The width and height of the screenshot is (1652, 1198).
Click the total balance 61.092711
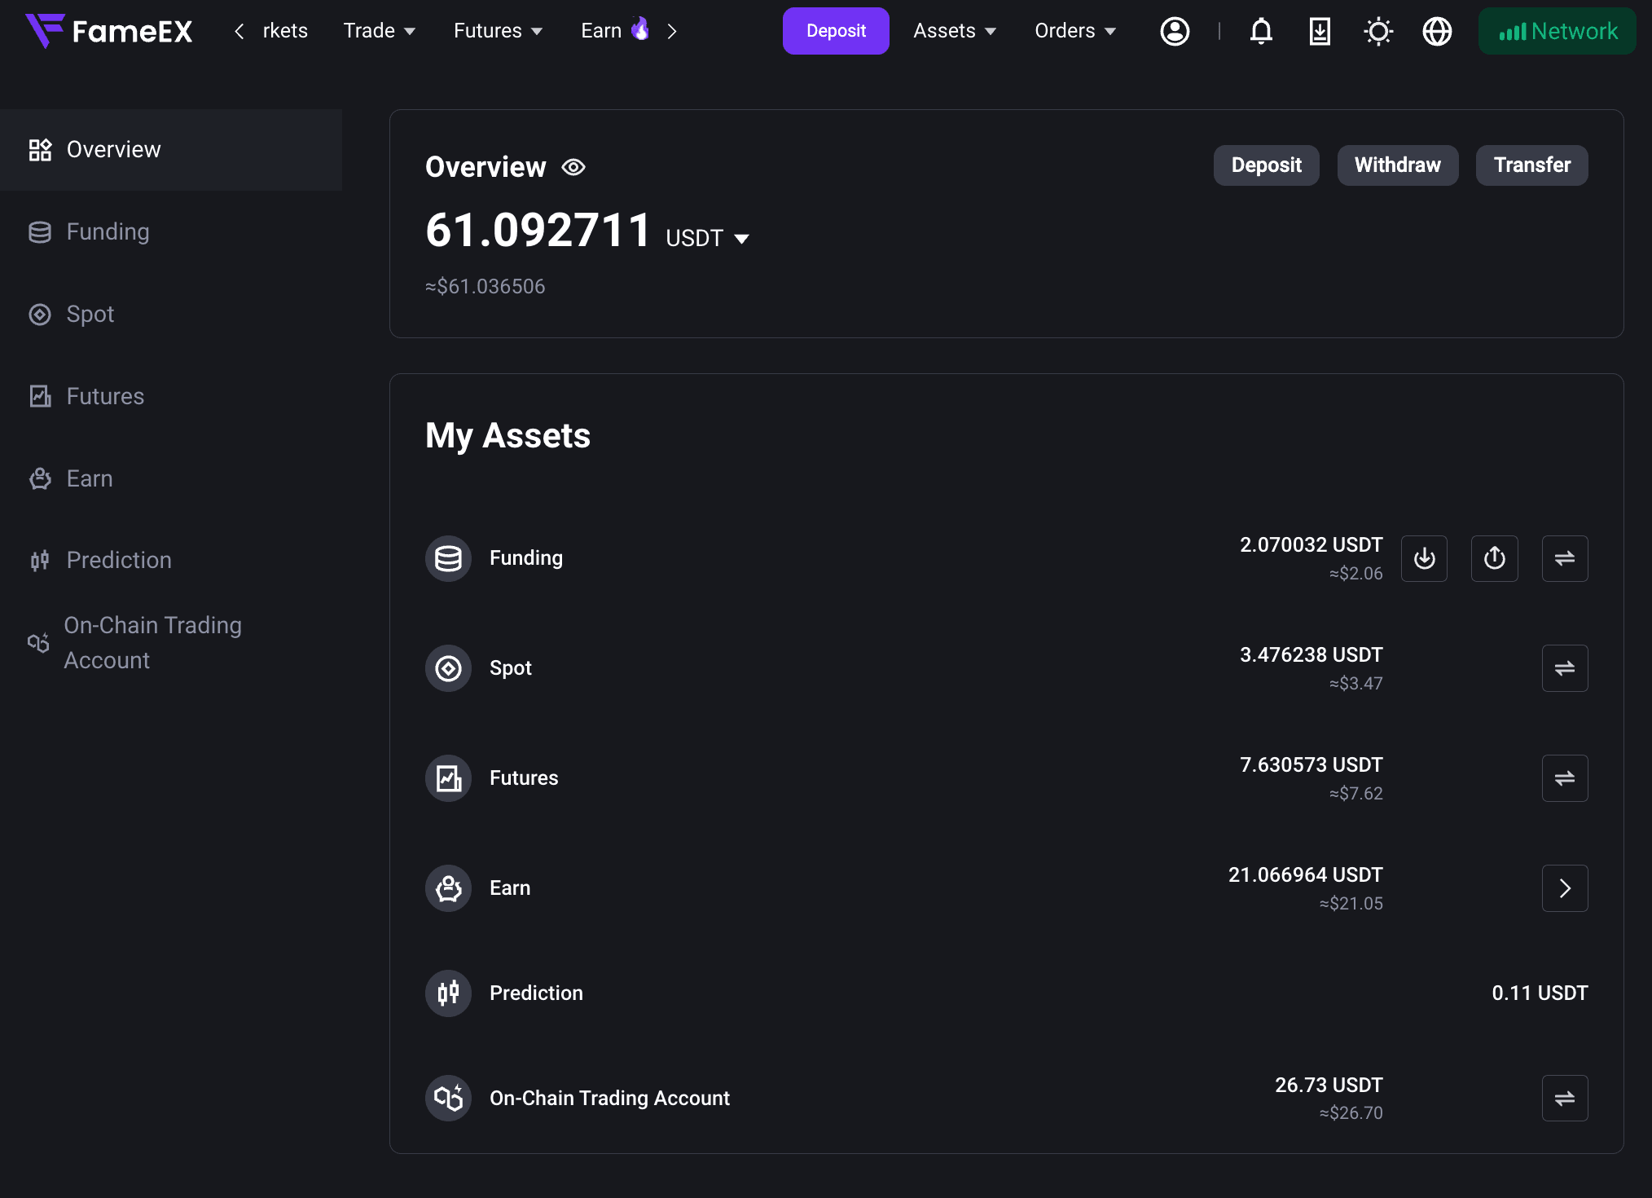538,230
